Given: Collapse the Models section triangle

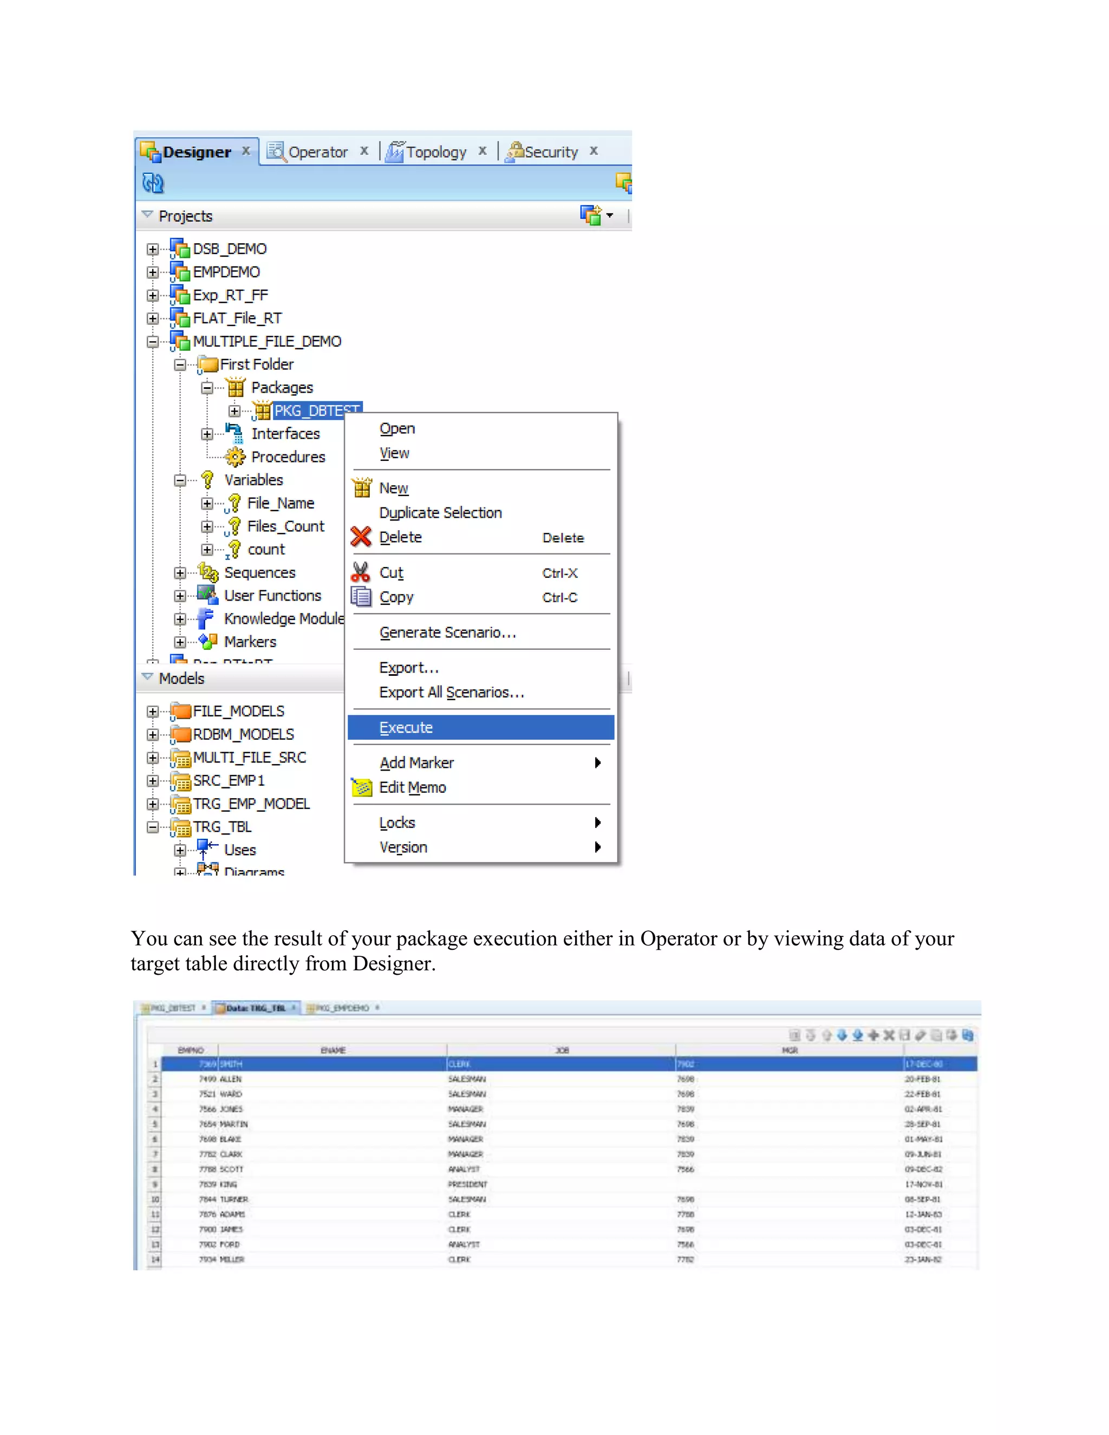Looking at the screenshot, I should (x=147, y=677).
